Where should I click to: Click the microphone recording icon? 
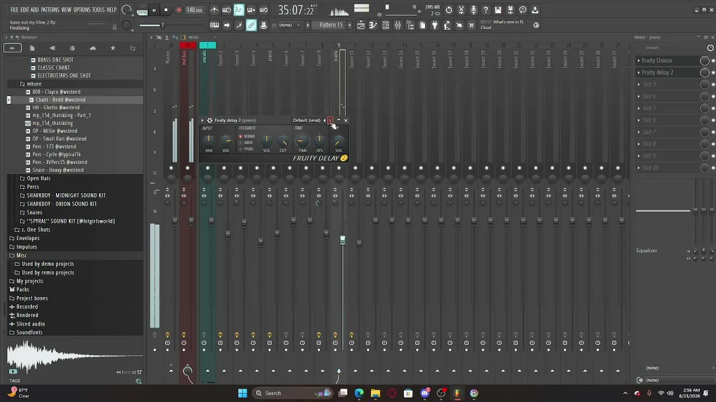tap(473, 10)
